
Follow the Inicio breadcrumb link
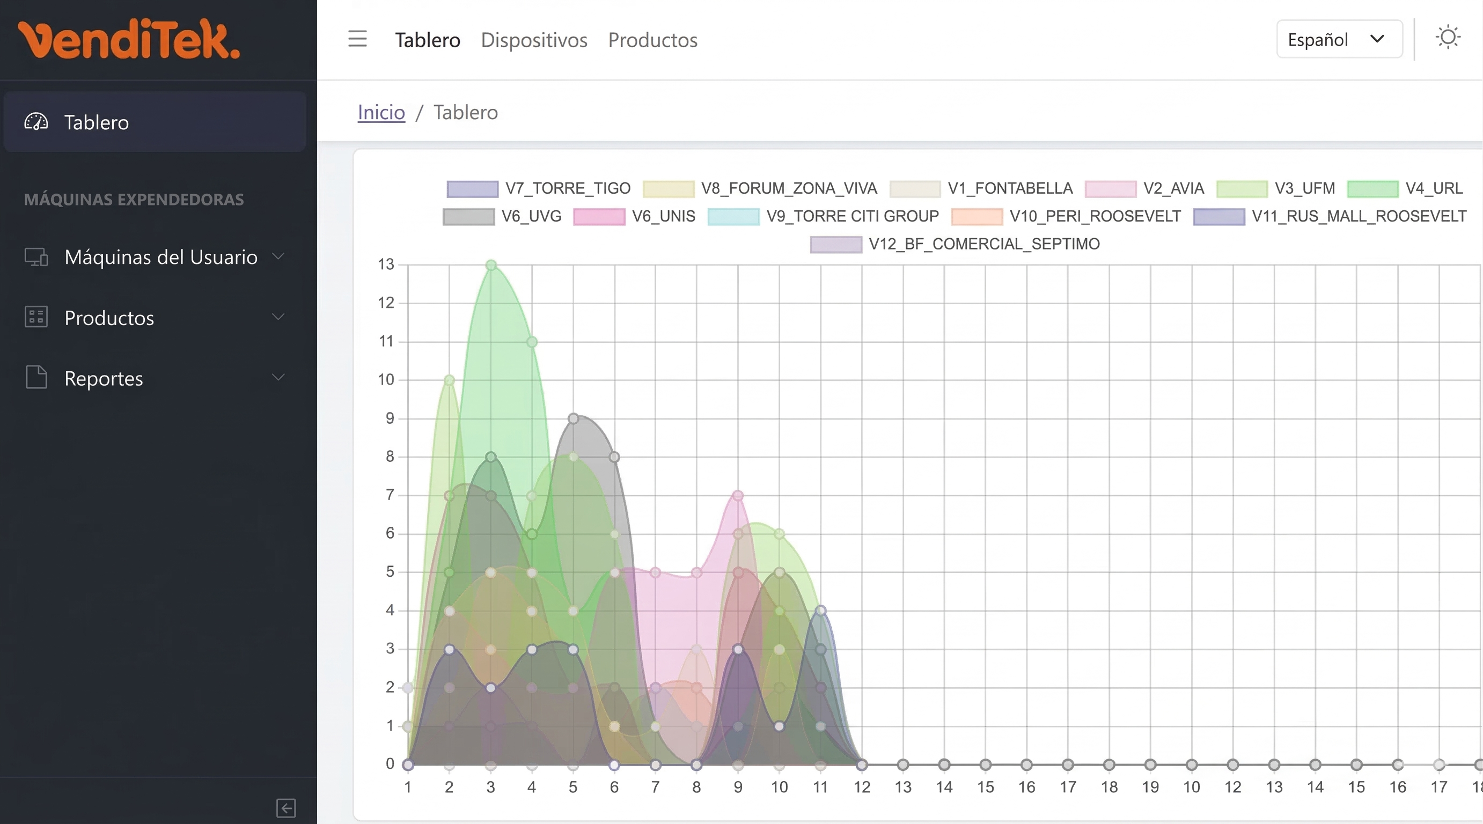pyautogui.click(x=380, y=112)
